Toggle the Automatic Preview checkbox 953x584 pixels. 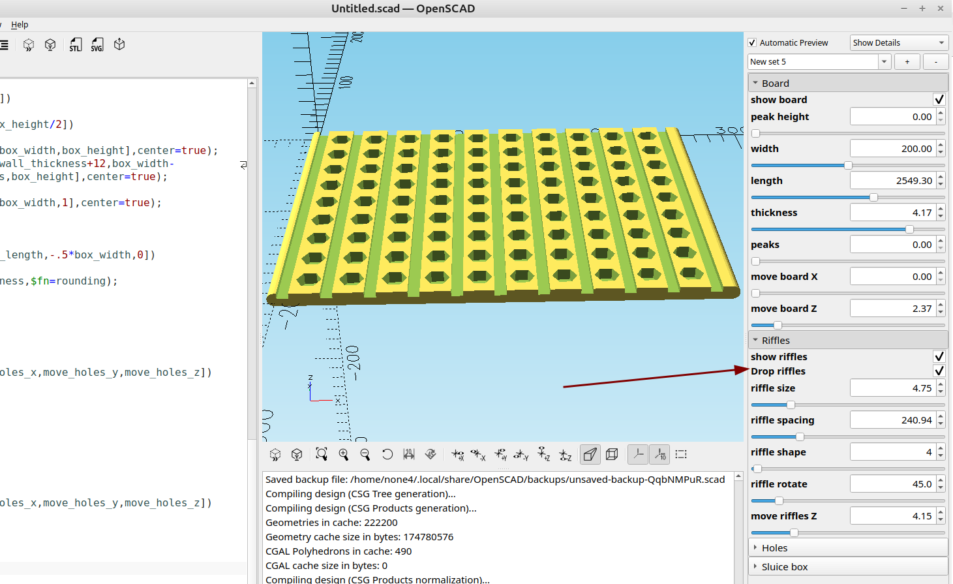753,43
